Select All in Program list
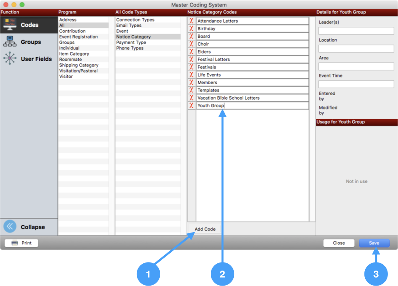The image size is (398, 286). [83, 26]
